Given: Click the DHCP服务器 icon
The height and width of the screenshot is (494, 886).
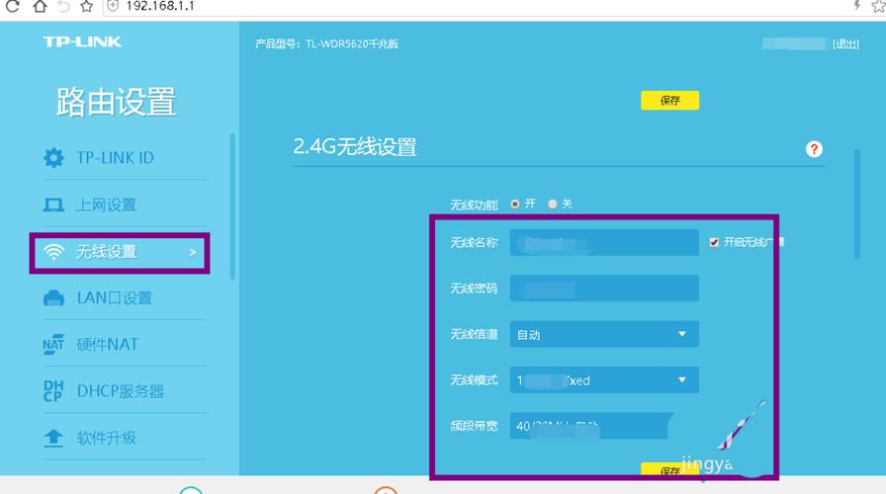Looking at the screenshot, I should pos(53,390).
